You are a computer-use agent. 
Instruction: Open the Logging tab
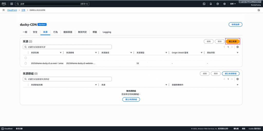107,32
